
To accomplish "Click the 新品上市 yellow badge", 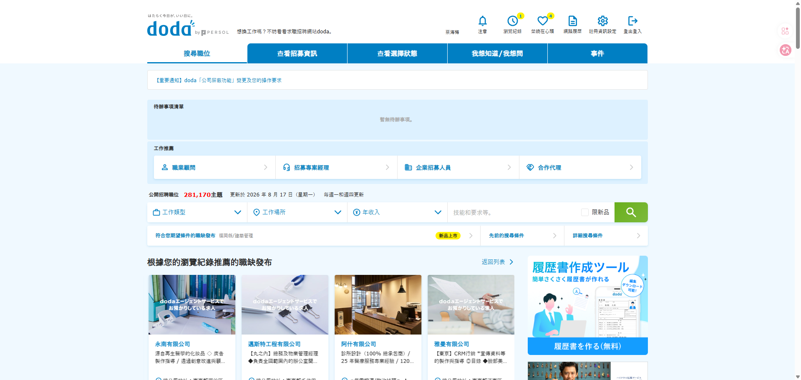I will pyautogui.click(x=448, y=236).
